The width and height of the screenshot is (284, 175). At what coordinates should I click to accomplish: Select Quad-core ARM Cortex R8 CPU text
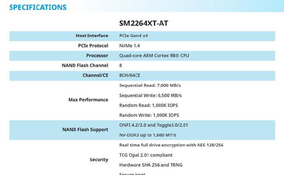tap(154, 56)
